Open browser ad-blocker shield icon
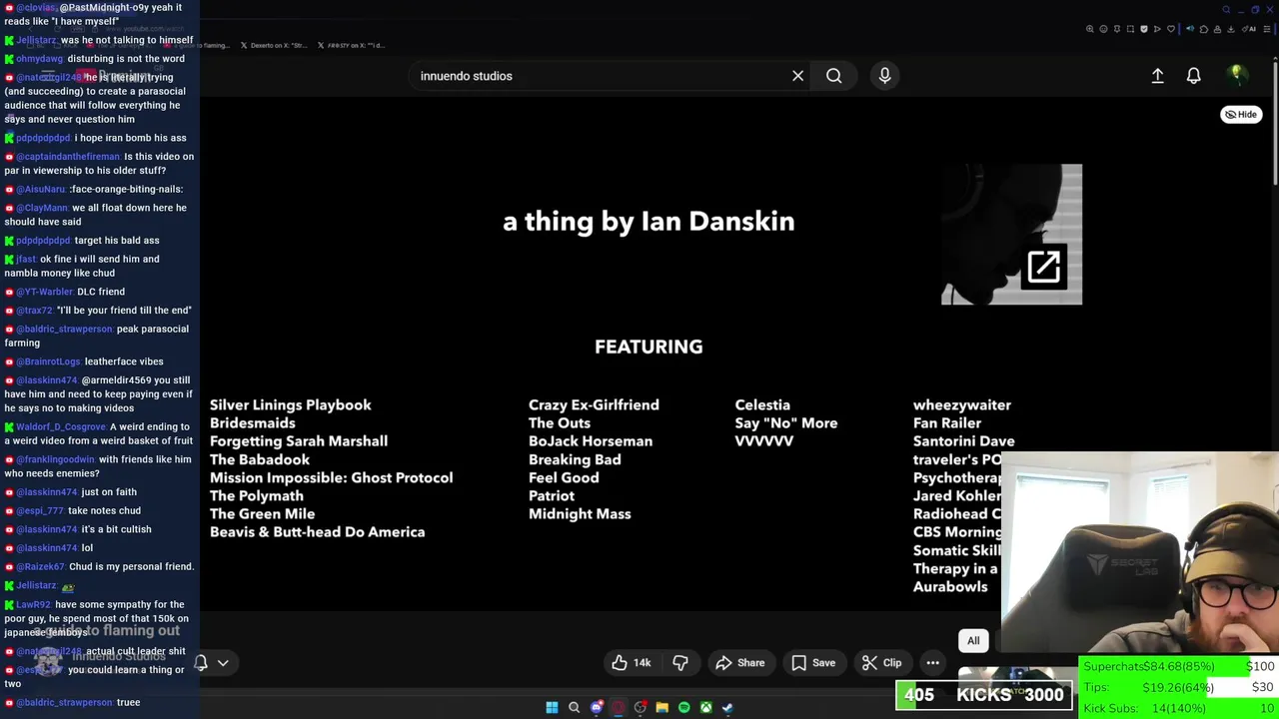The height and width of the screenshot is (719, 1279). click(1144, 29)
